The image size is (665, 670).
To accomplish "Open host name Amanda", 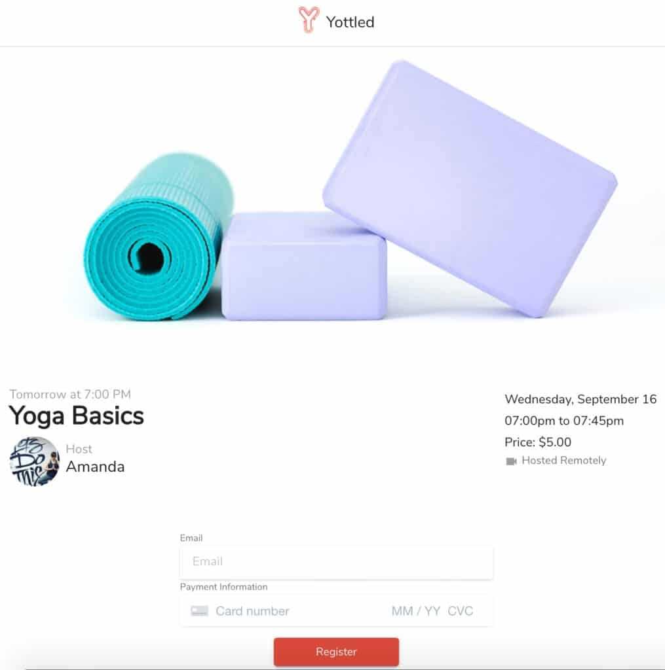I will pos(95,467).
